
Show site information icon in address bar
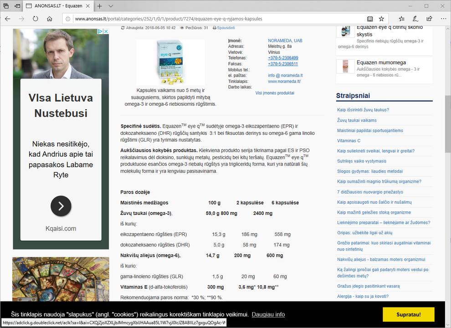pos(68,19)
